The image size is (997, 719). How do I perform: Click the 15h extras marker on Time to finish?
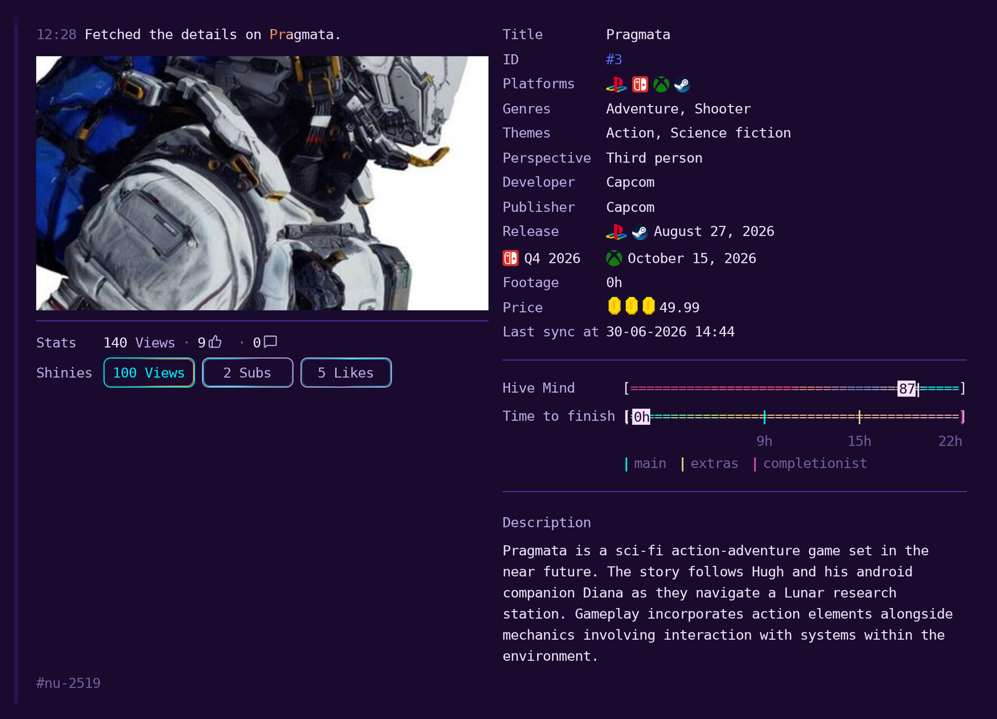pyautogui.click(x=860, y=416)
